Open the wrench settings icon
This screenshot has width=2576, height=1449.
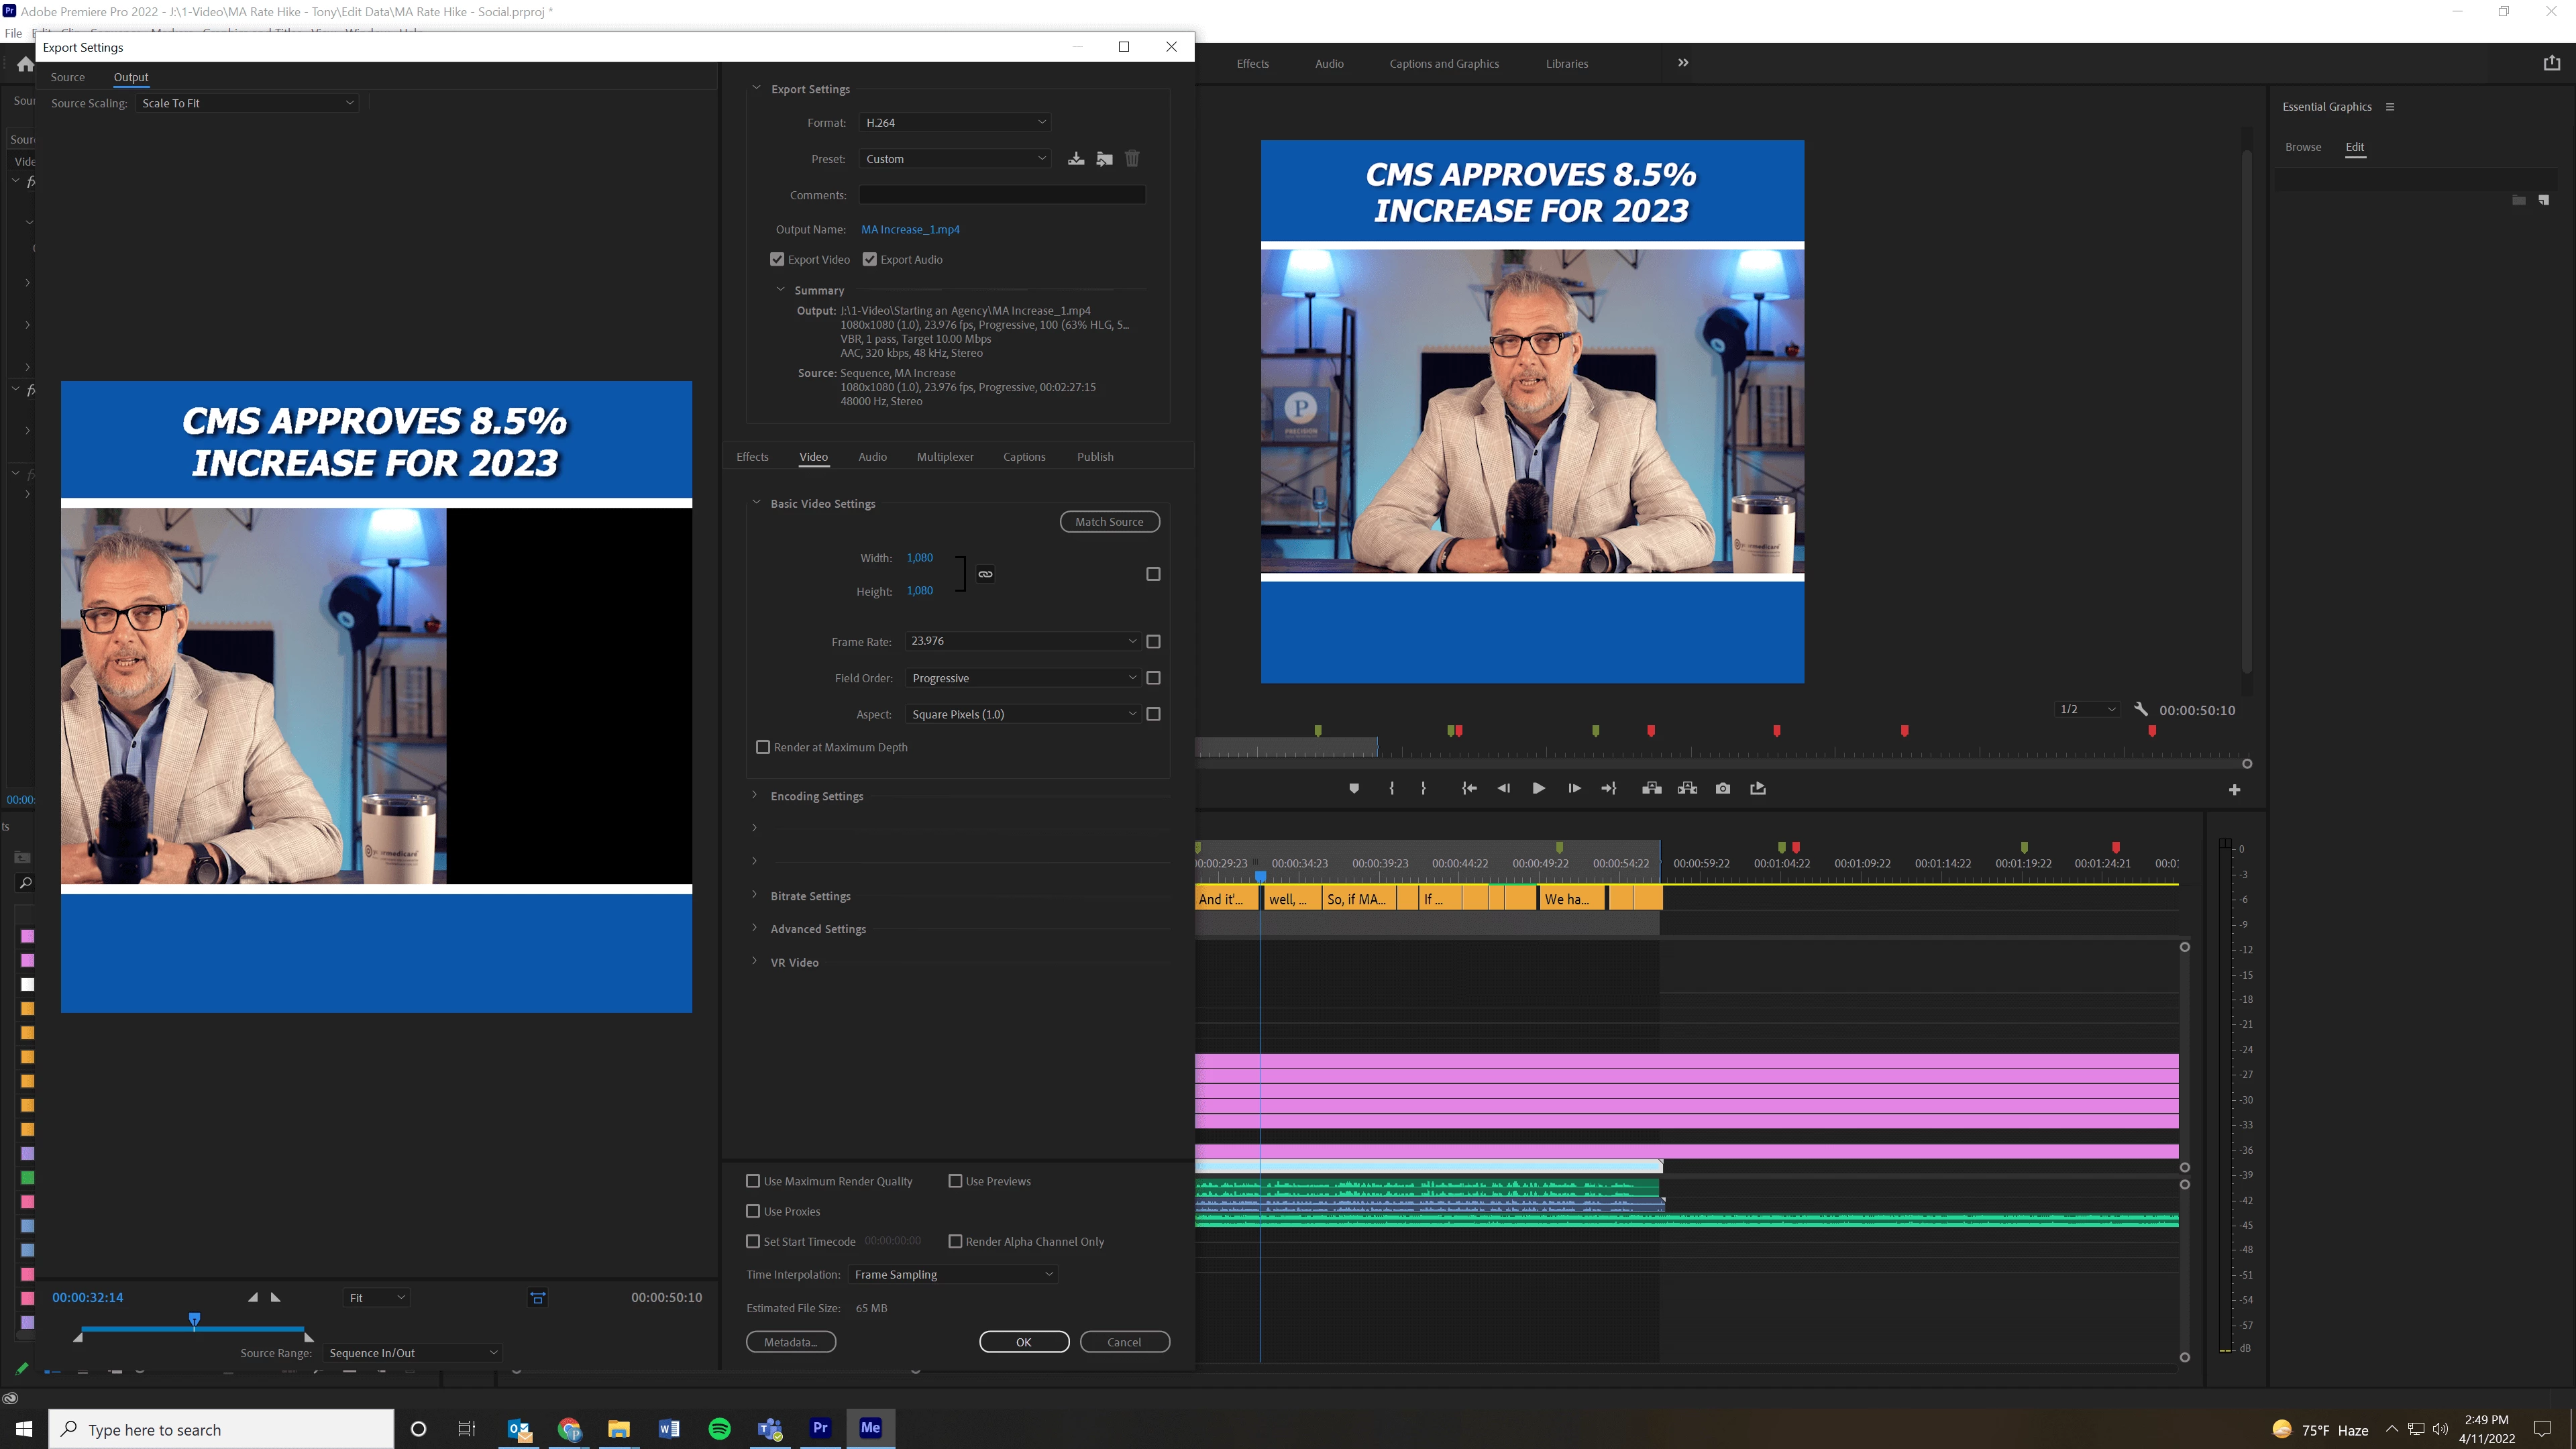click(2140, 709)
